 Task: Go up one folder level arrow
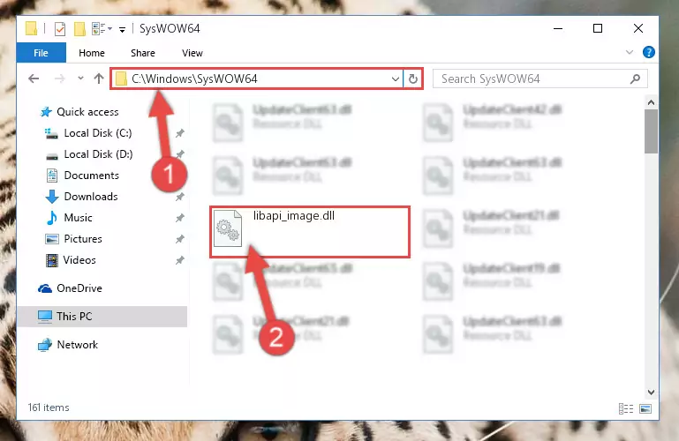click(99, 78)
